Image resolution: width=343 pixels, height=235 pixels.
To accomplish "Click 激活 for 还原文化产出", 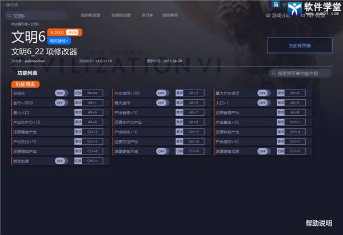I will 180,141.
